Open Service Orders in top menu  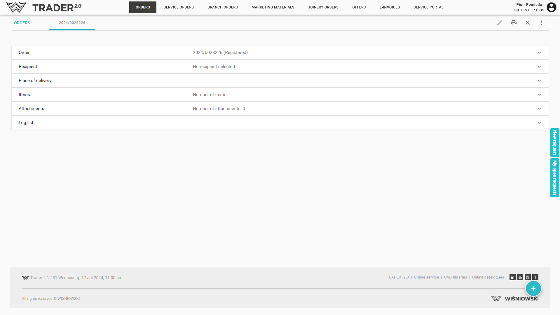click(179, 7)
